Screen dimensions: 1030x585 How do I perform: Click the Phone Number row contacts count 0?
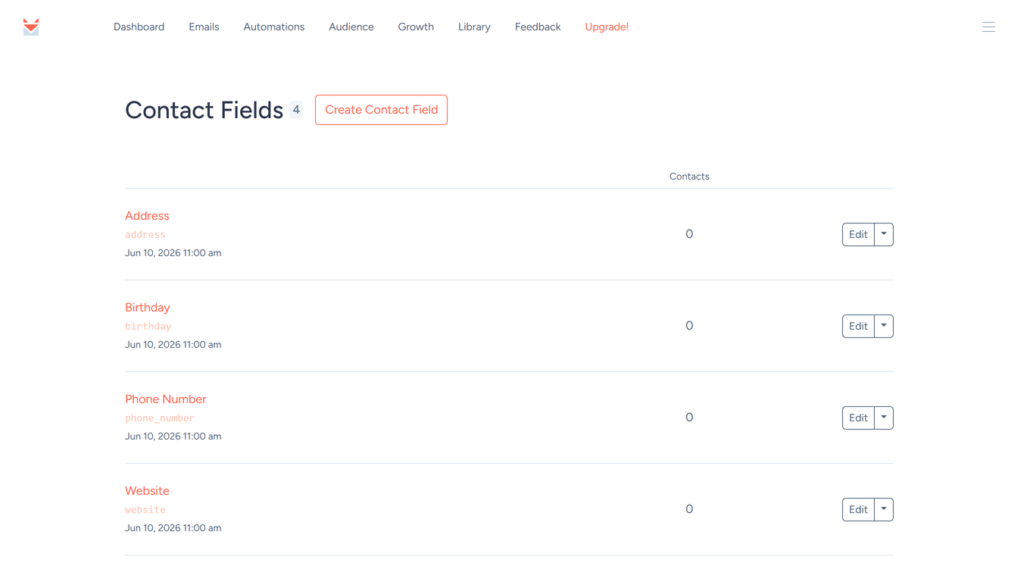click(689, 418)
